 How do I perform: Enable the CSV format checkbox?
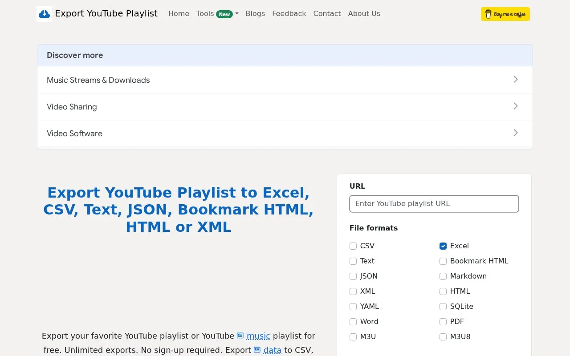point(353,246)
